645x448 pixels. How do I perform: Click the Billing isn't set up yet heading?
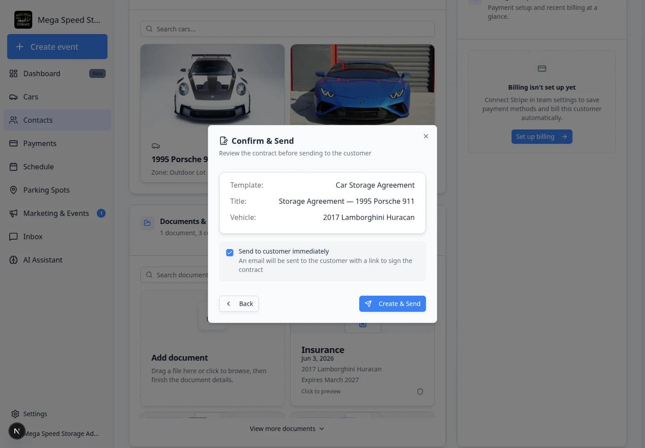pos(542,87)
